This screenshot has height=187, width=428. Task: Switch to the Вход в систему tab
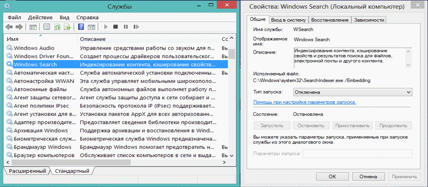tap(289, 20)
